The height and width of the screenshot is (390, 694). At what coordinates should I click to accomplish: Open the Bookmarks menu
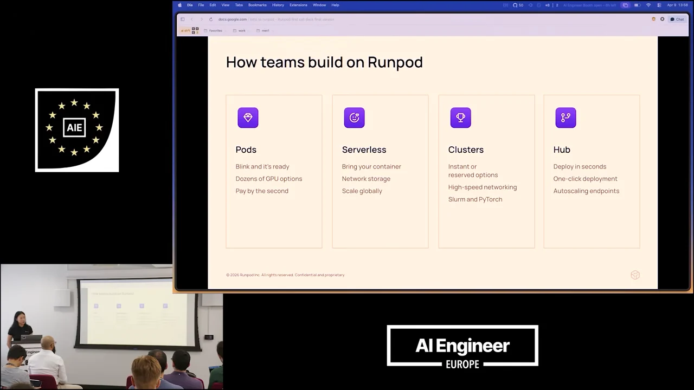coord(258,5)
